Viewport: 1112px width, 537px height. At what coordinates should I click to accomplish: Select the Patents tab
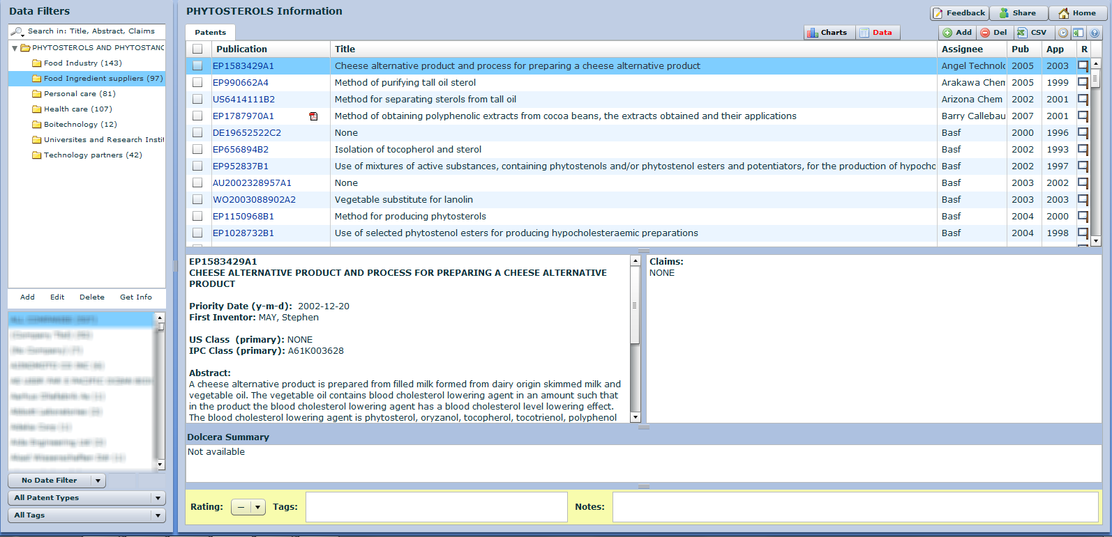pos(210,33)
